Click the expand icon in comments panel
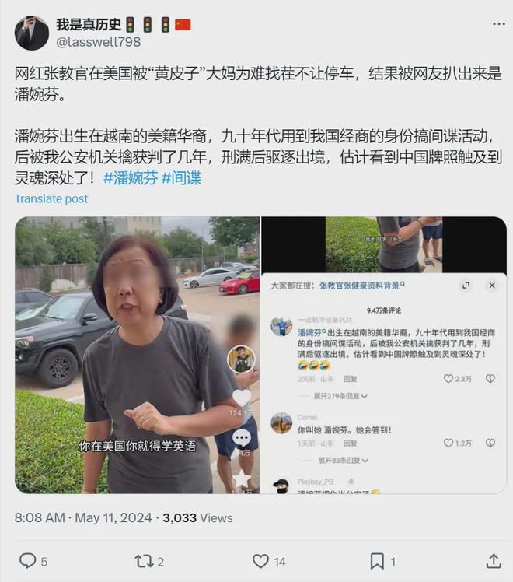 point(466,285)
